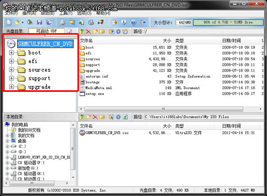The height and width of the screenshot is (196, 267).
Task: Click the Add to image icon in the local pane toolbar
Action: [x=112, y=117]
